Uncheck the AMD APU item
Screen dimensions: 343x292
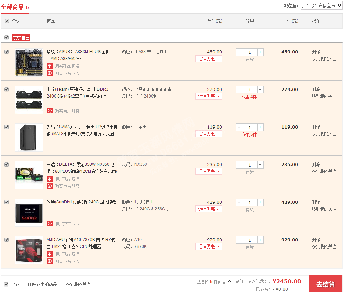(7, 240)
